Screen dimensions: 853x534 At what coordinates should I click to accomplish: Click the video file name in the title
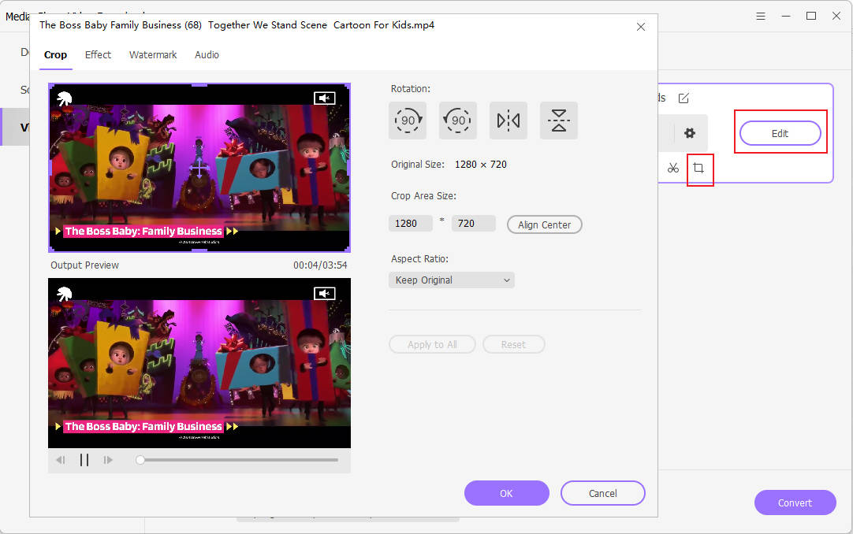pos(237,25)
